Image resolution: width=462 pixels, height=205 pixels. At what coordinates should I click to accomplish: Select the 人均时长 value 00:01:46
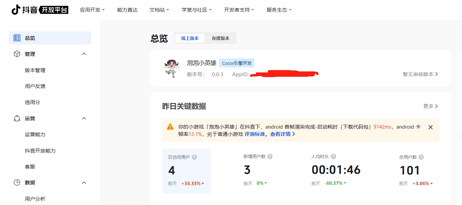[336, 170]
